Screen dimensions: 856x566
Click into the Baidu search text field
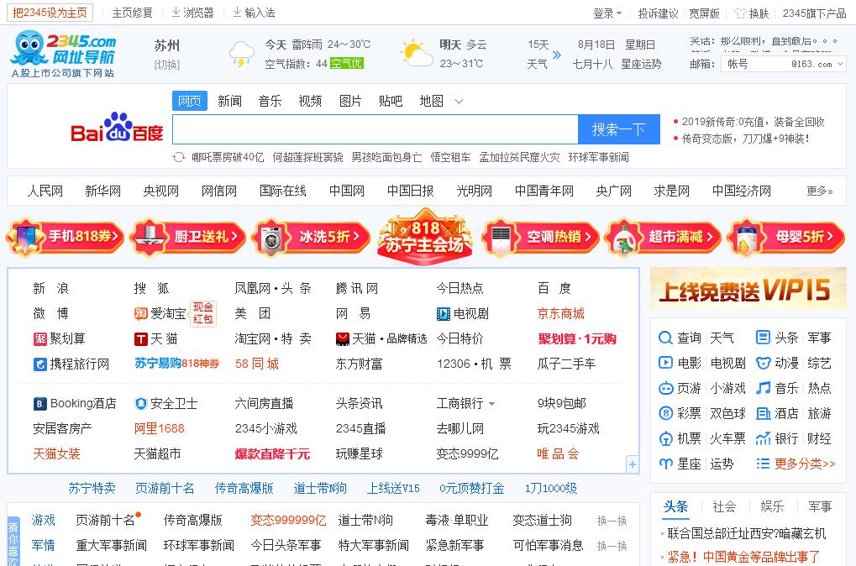tap(375, 129)
